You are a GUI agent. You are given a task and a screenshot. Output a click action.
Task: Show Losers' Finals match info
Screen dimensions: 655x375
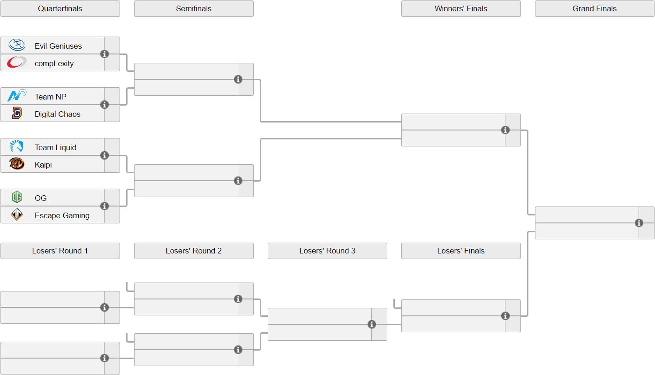point(505,316)
